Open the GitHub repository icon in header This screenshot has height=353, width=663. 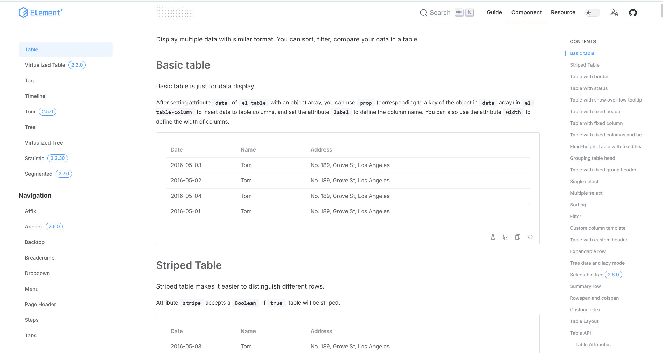pos(633,12)
